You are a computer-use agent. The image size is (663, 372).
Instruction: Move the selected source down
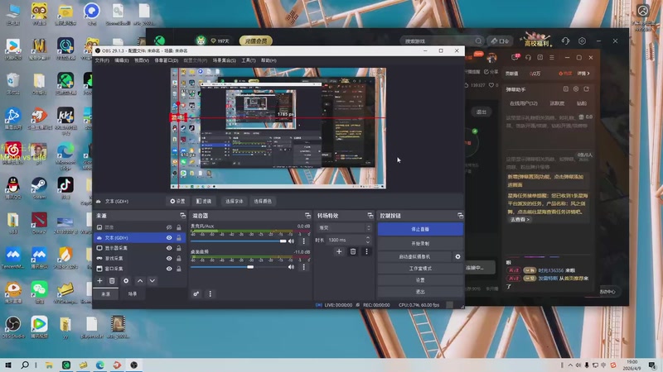click(152, 281)
